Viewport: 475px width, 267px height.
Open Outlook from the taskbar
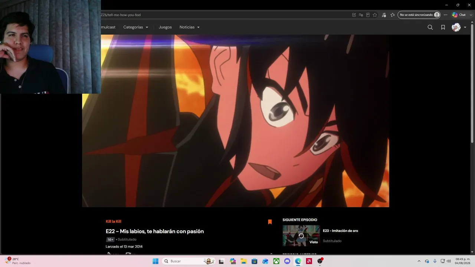[x=265, y=261]
